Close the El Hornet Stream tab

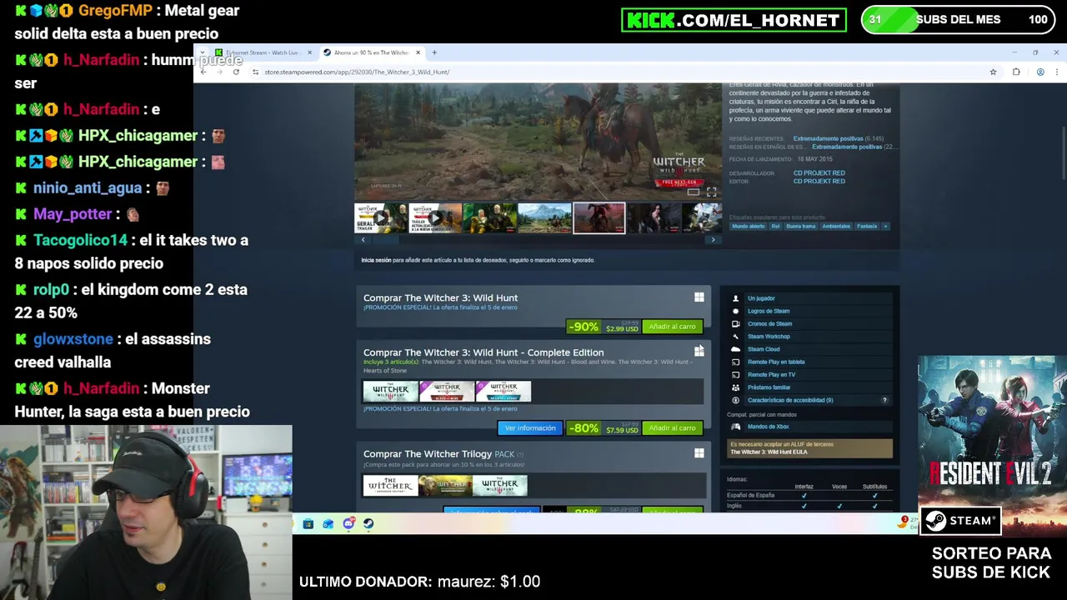click(309, 52)
